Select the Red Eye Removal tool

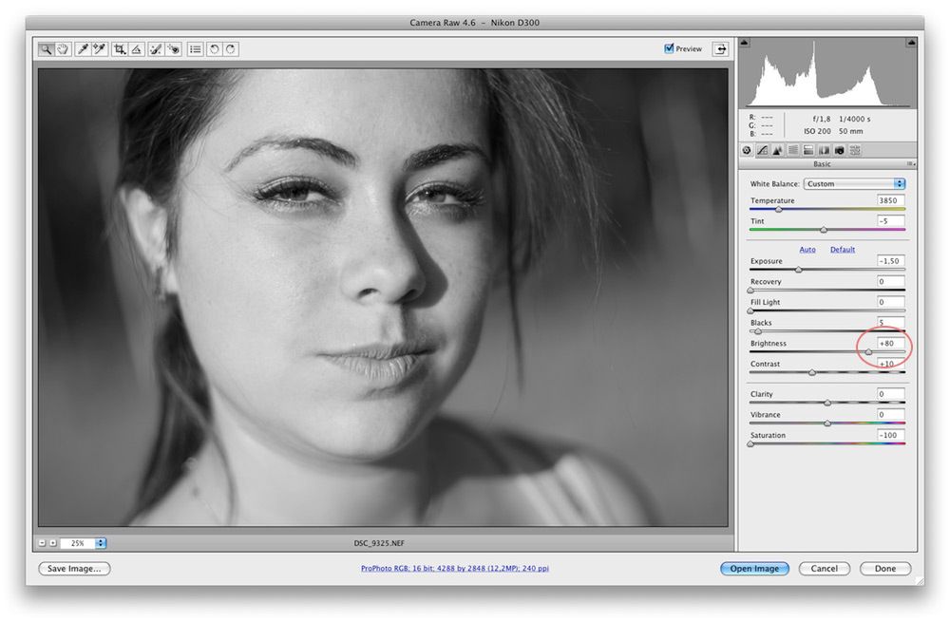point(173,49)
